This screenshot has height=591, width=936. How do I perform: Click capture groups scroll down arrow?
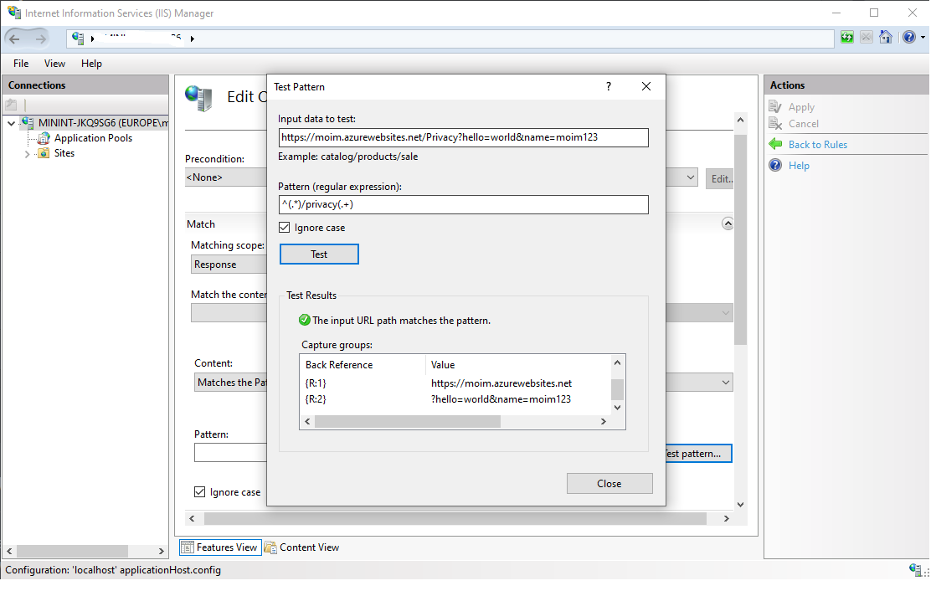coord(617,407)
